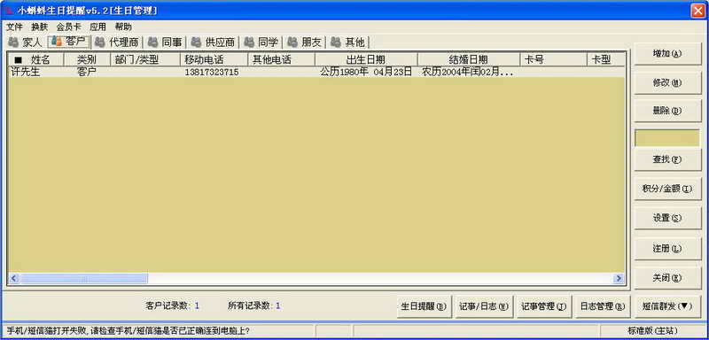The height and width of the screenshot is (340, 709).
Task: Click the people icon on 代理商 tab
Action: click(x=99, y=42)
